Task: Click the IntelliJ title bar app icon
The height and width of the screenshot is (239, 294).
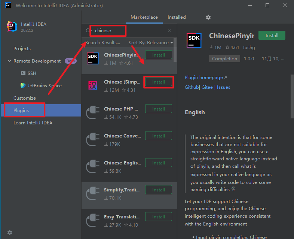Action: 8,5
